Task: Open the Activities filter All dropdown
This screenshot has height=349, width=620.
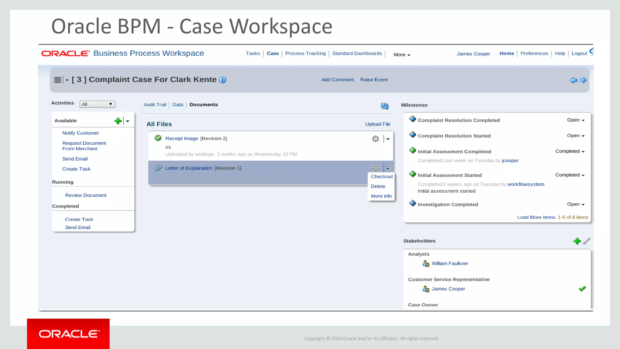Action: pos(97,104)
